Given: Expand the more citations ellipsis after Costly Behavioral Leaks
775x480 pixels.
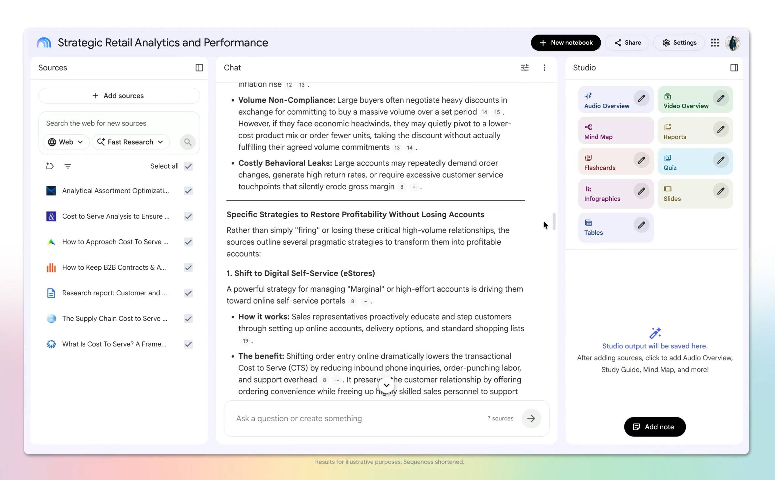Looking at the screenshot, I should click(x=414, y=187).
